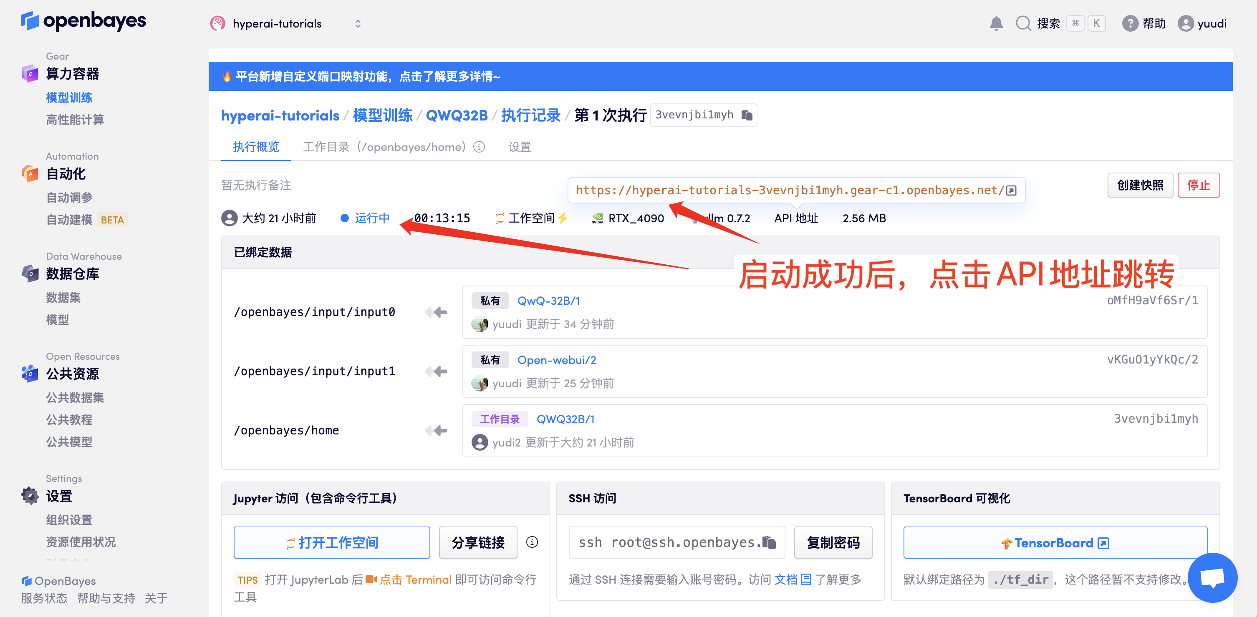Click the yuudi user avatar icon
This screenshot has height=617, width=1257.
tap(1185, 23)
